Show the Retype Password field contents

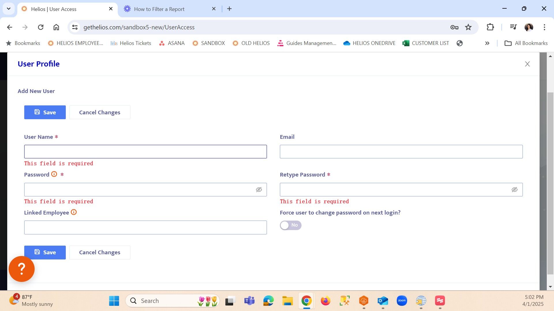coord(514,190)
